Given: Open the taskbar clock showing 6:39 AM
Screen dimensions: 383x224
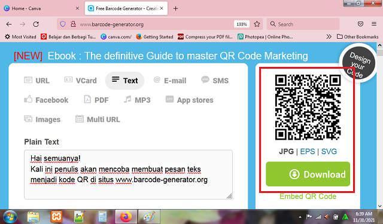Looking at the screenshot, I should [x=364, y=217].
